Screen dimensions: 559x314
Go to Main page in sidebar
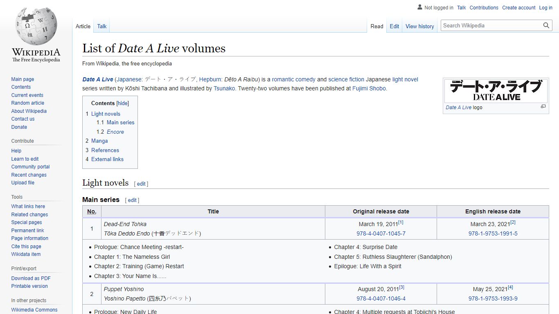coord(23,79)
